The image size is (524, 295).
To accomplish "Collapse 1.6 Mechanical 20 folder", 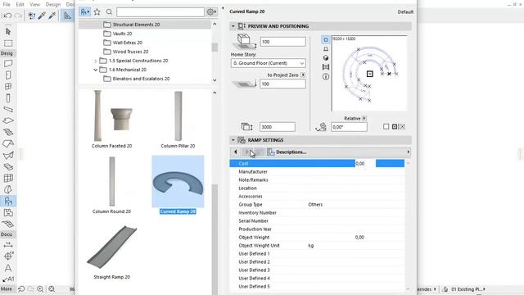I will point(96,70).
